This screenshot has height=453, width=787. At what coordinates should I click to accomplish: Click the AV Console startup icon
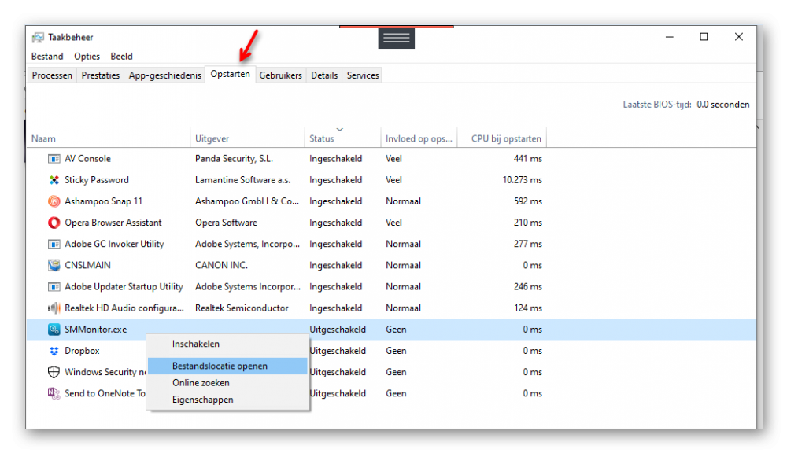[54, 159]
